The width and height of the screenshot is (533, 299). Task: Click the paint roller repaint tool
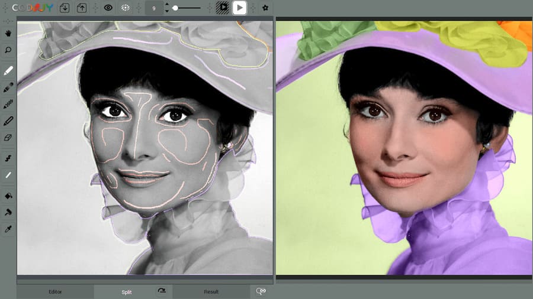click(8, 212)
